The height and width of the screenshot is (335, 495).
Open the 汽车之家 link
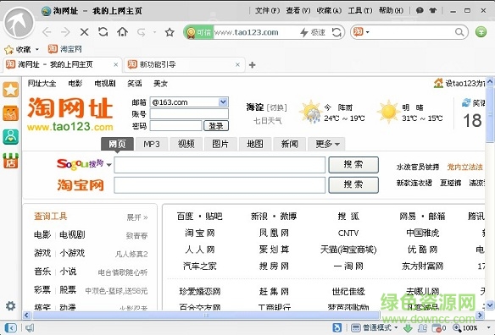click(x=199, y=266)
